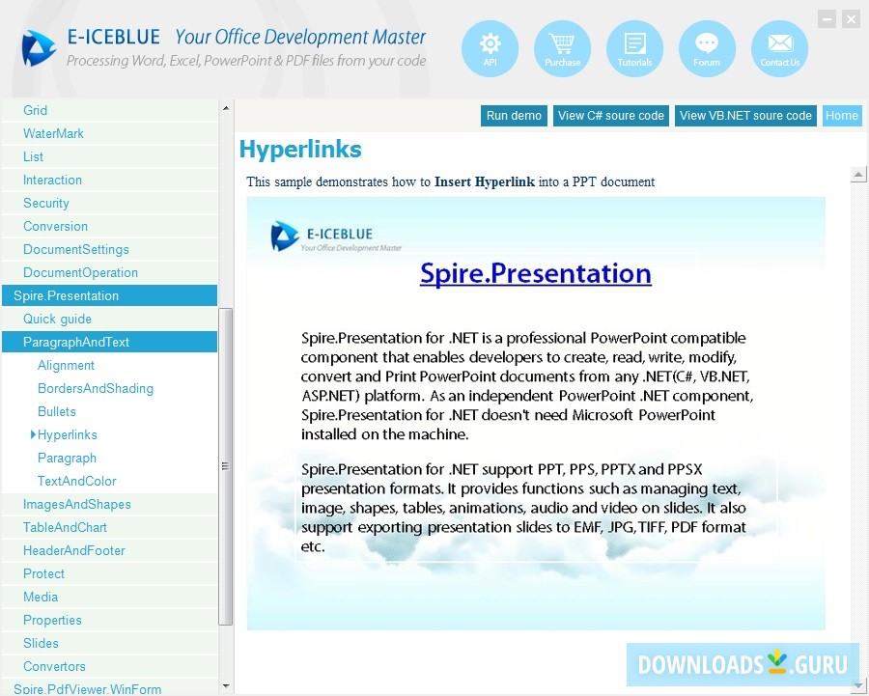Screen dimensions: 869x696
Task: Click the Contact Us envelope icon
Action: coord(779,49)
